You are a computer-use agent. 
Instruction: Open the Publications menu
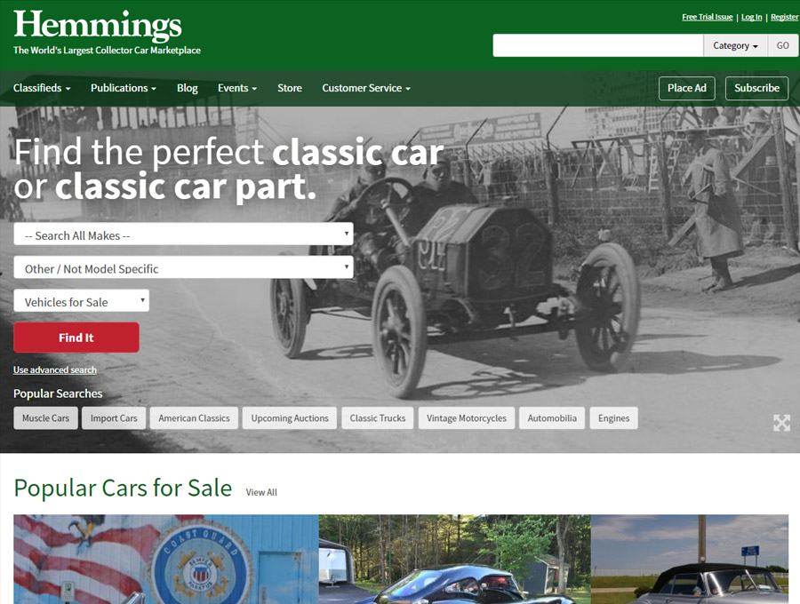[x=124, y=88]
